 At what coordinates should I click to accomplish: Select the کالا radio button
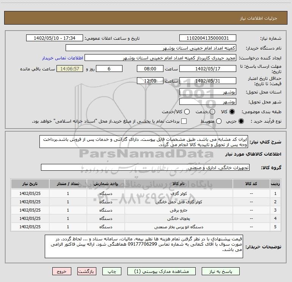232,112
